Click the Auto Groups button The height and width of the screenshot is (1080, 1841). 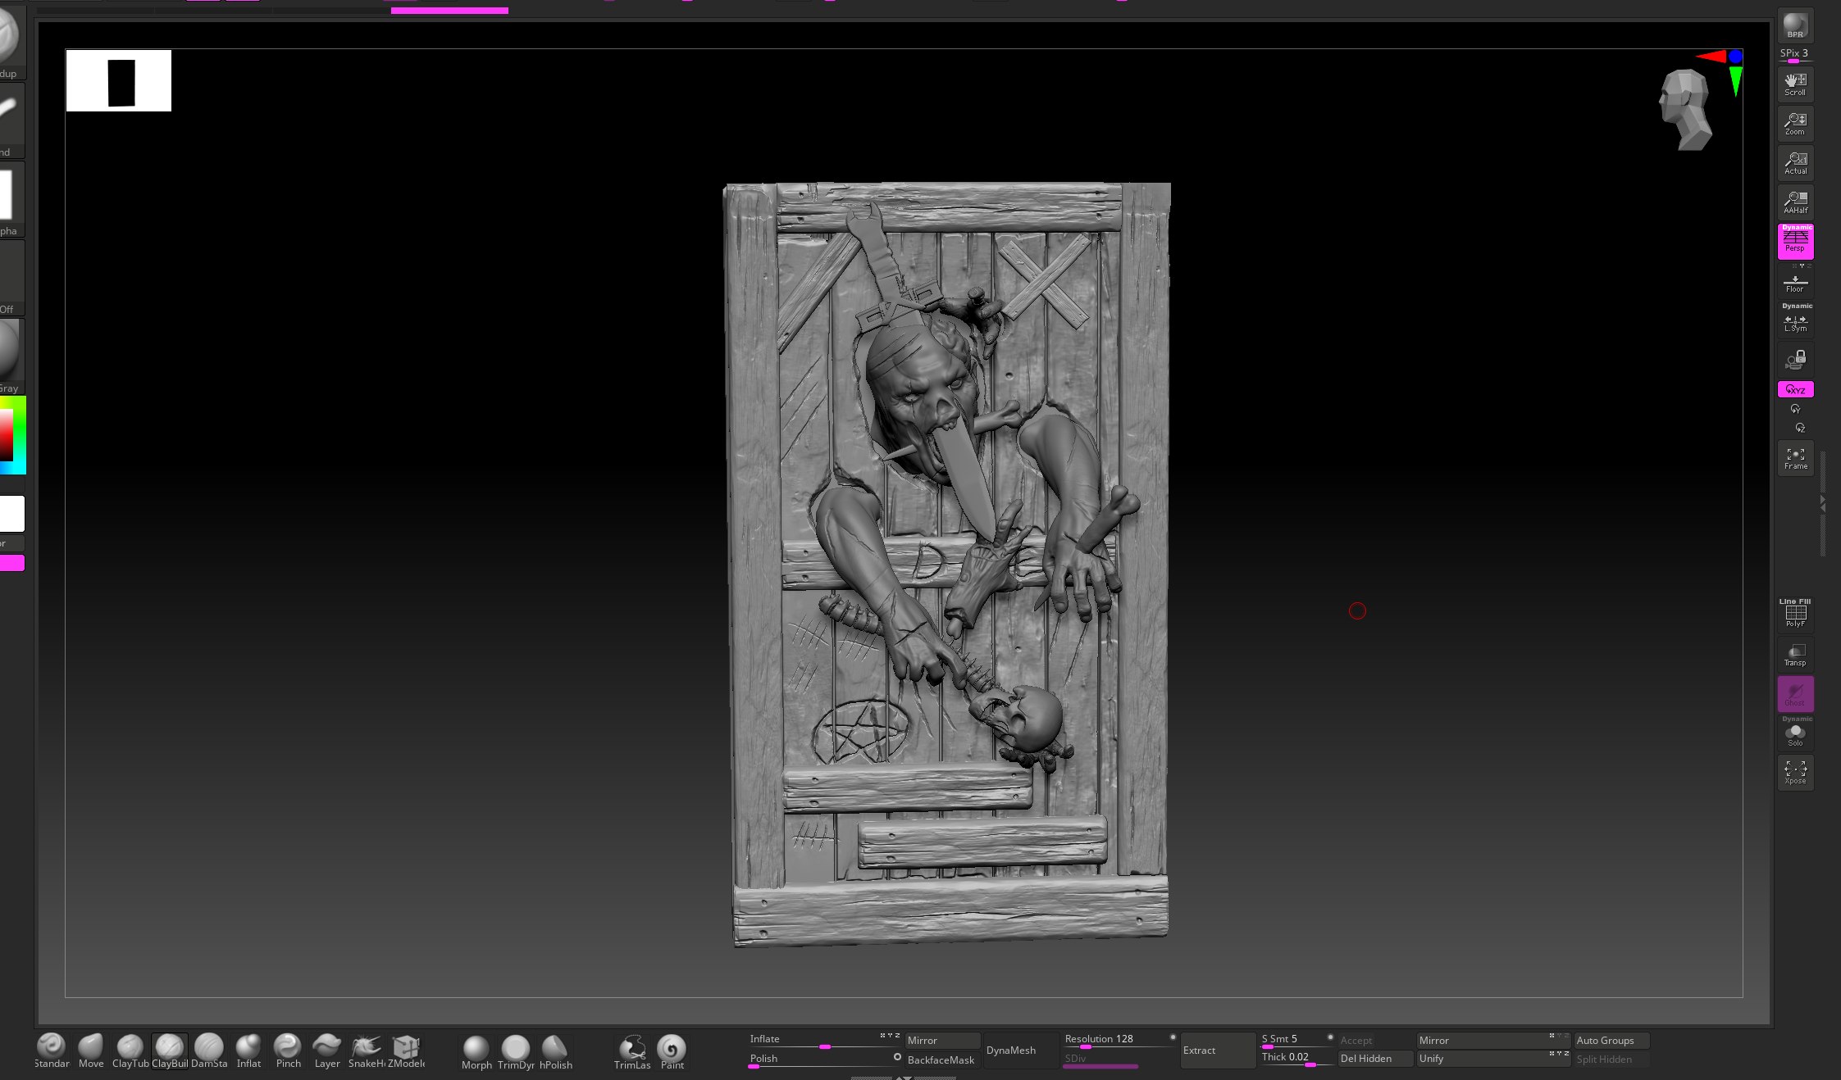point(1611,1041)
